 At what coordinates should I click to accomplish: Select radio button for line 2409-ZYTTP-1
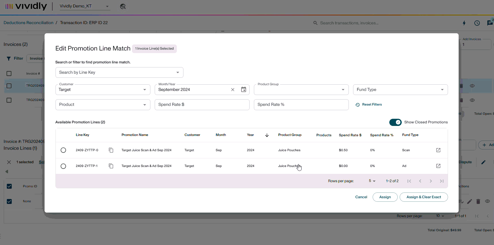(x=63, y=166)
